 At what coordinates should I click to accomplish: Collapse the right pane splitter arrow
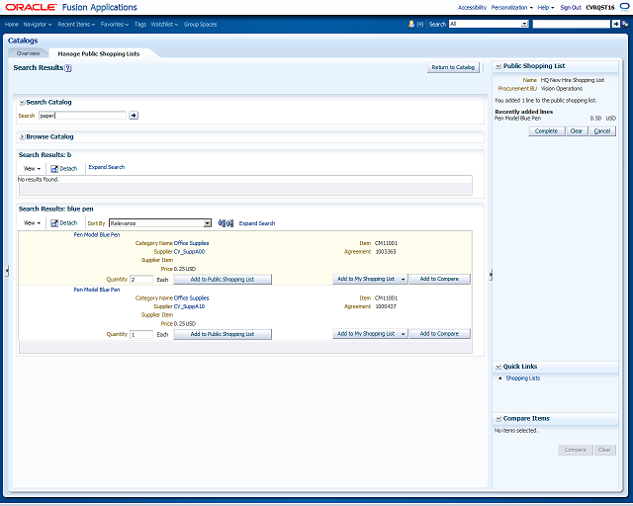click(x=491, y=275)
